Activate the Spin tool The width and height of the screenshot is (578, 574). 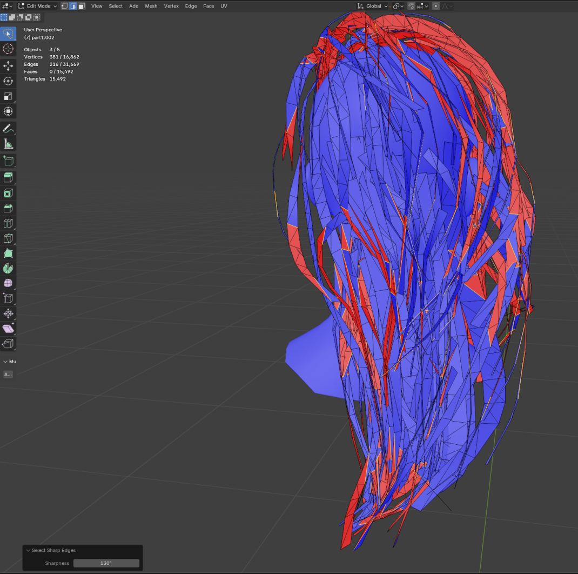pos(8,268)
